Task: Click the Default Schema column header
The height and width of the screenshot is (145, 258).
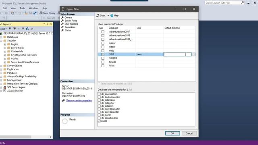Action: 179,28
